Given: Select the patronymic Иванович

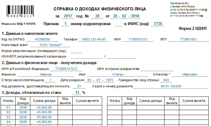Looking at the screenshot, I should point(190,74).
